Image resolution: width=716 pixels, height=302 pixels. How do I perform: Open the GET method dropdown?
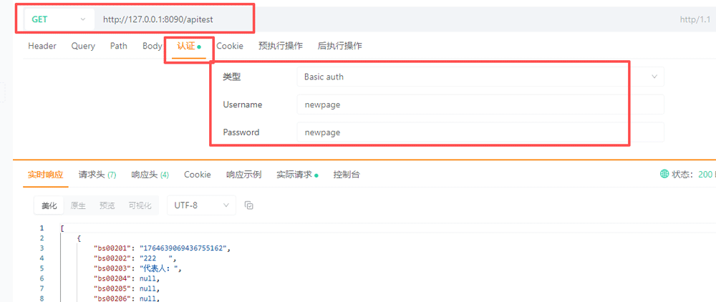click(59, 19)
